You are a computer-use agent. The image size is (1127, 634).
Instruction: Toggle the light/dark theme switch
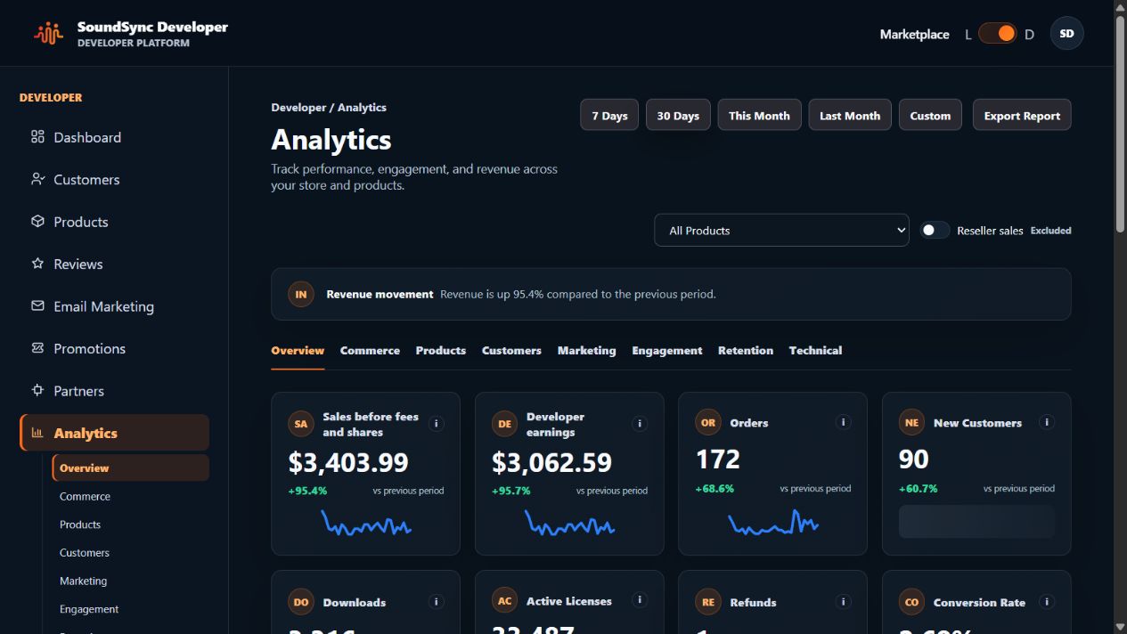pyautogui.click(x=998, y=34)
